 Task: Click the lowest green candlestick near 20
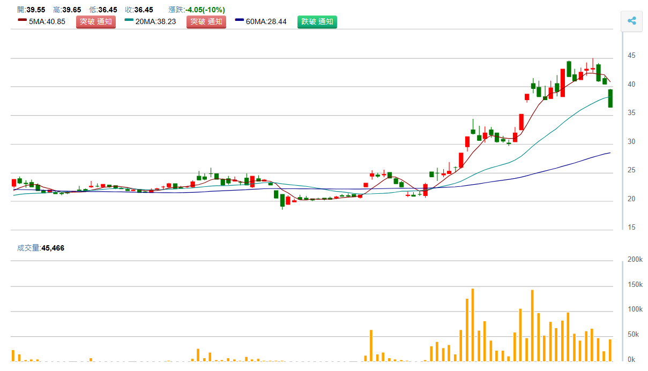click(x=282, y=200)
